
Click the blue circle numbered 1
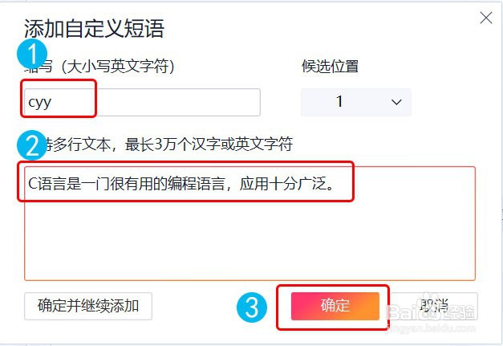(x=30, y=53)
